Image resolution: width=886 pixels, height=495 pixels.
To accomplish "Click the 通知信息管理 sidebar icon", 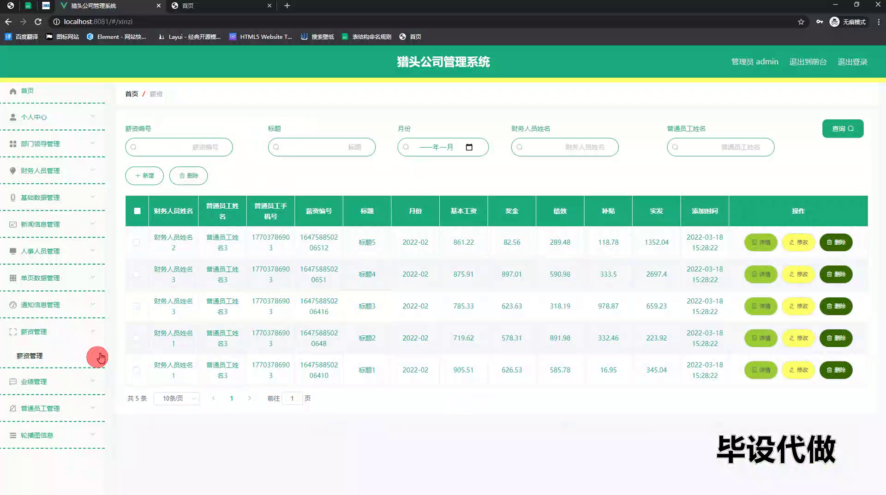I will pyautogui.click(x=13, y=305).
